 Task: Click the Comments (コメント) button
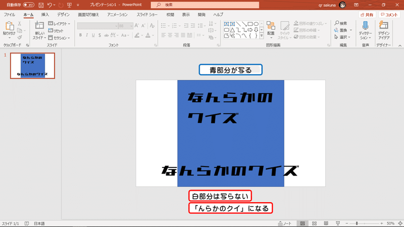[x=389, y=15]
